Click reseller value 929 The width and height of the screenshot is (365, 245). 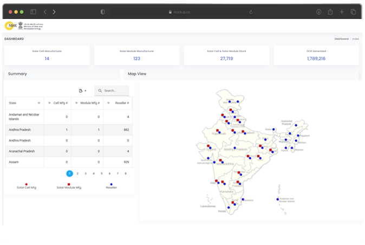[126, 162]
